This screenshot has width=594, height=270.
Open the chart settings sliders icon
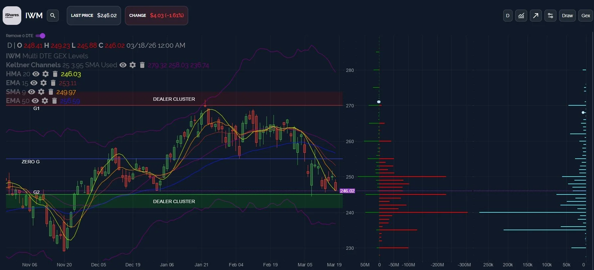tap(550, 16)
